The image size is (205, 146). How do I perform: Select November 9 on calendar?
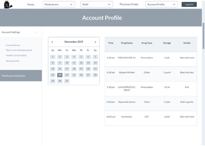[x=60, y=63]
